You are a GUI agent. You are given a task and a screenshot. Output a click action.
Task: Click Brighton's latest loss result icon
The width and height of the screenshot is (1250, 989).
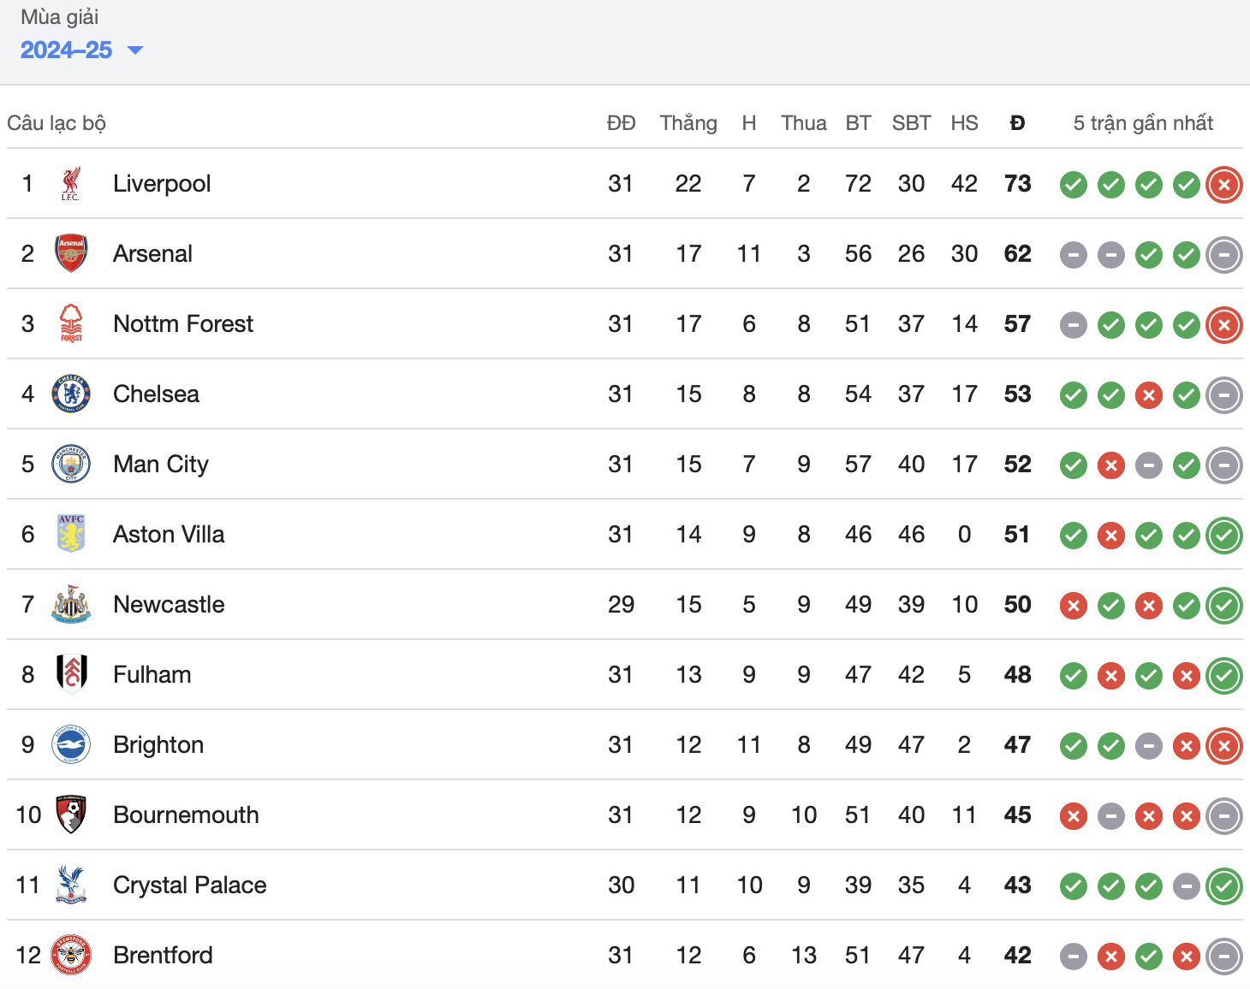tap(1224, 746)
